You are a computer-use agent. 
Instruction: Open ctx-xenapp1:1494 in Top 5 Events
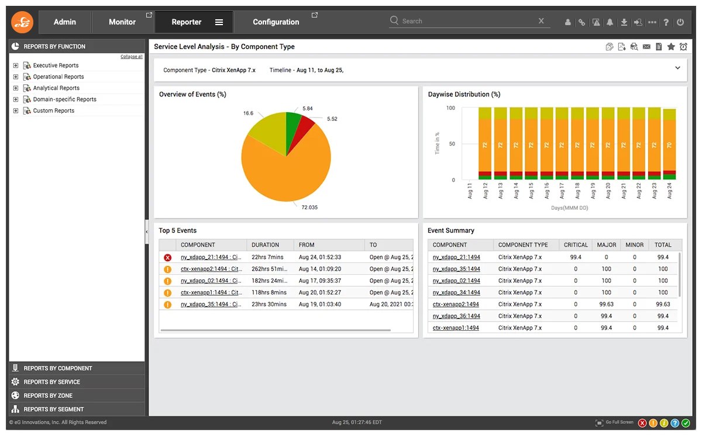(x=211, y=293)
